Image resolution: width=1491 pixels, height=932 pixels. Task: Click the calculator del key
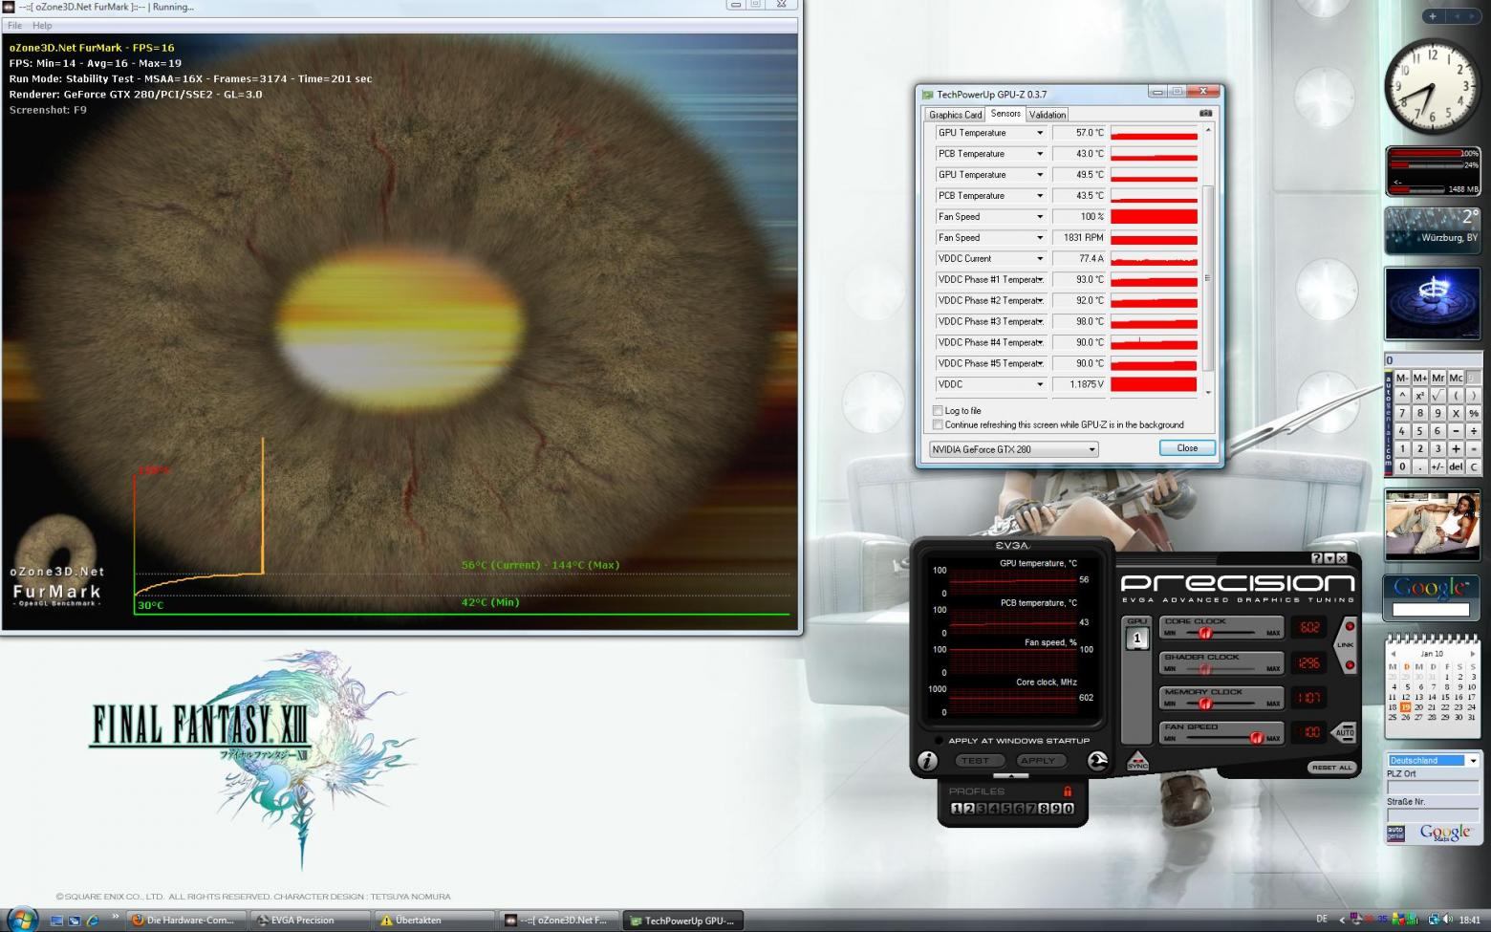click(1456, 466)
